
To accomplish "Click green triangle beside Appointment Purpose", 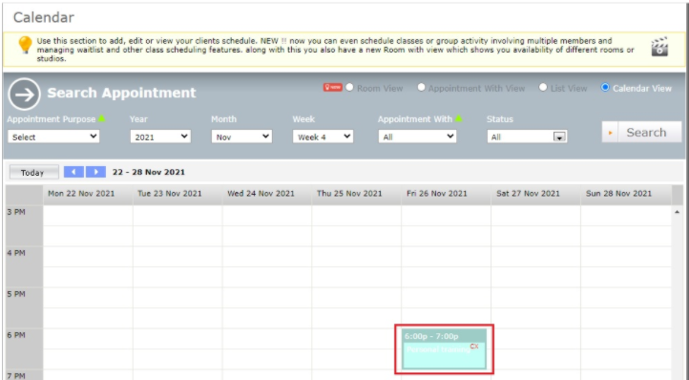I will tap(101, 118).
